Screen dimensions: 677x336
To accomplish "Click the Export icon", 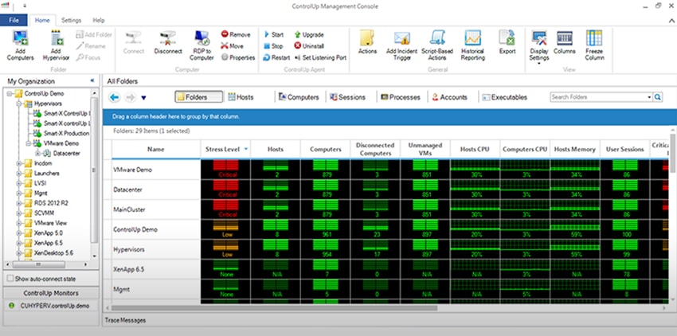I will (507, 42).
